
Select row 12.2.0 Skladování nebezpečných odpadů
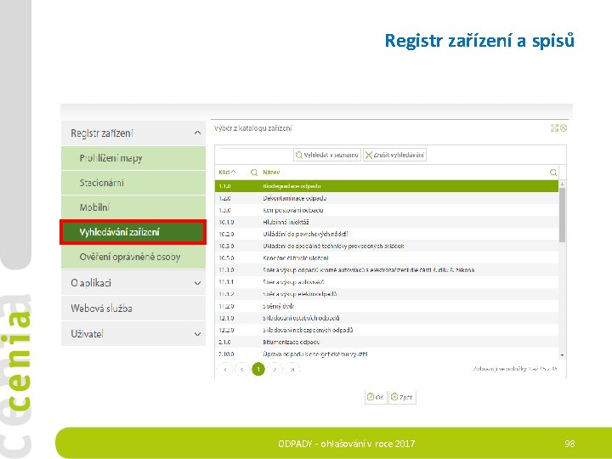tap(387, 330)
